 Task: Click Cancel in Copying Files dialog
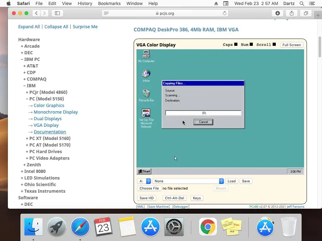pyautogui.click(x=203, y=122)
